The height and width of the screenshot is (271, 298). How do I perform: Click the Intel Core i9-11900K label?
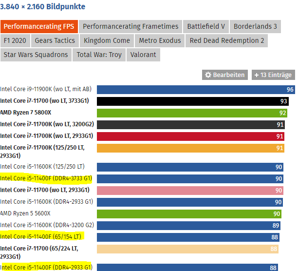[x=46, y=89]
